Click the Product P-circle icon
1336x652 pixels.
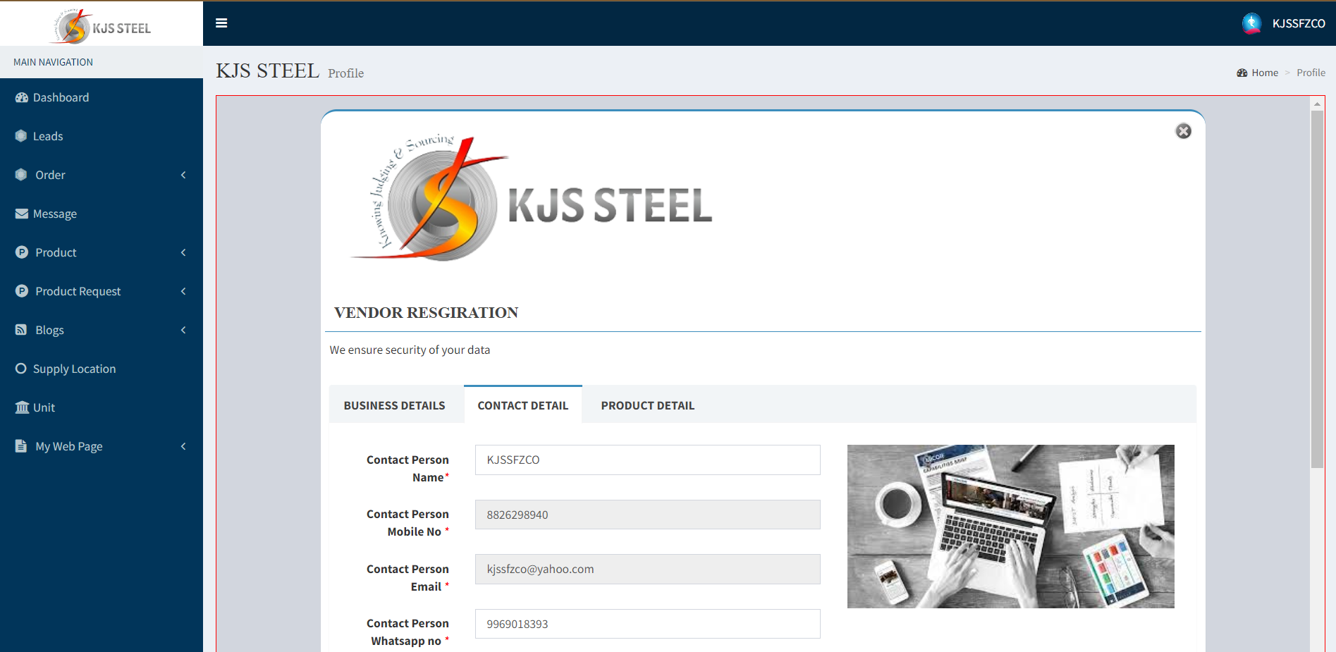click(22, 252)
